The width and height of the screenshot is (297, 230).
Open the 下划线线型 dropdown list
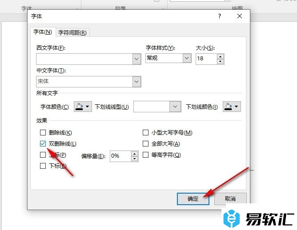point(175,107)
